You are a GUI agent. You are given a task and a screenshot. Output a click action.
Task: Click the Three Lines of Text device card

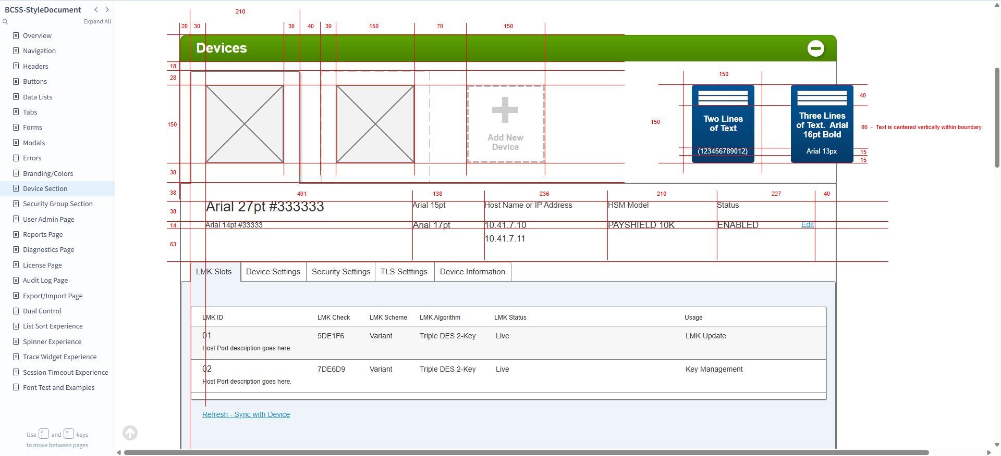point(822,124)
